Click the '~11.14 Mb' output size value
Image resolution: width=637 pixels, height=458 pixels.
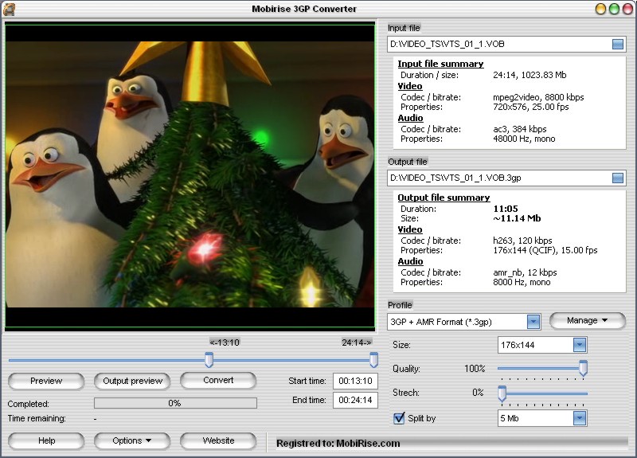click(517, 218)
